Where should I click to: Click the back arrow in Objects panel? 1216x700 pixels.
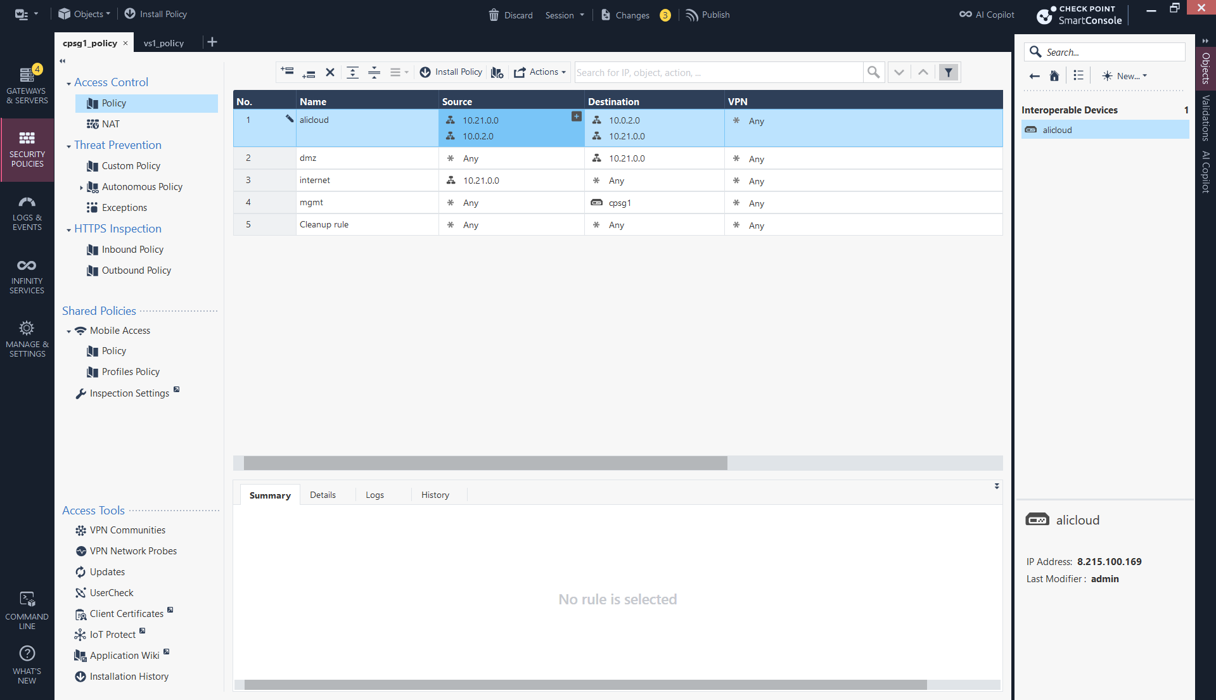point(1035,76)
